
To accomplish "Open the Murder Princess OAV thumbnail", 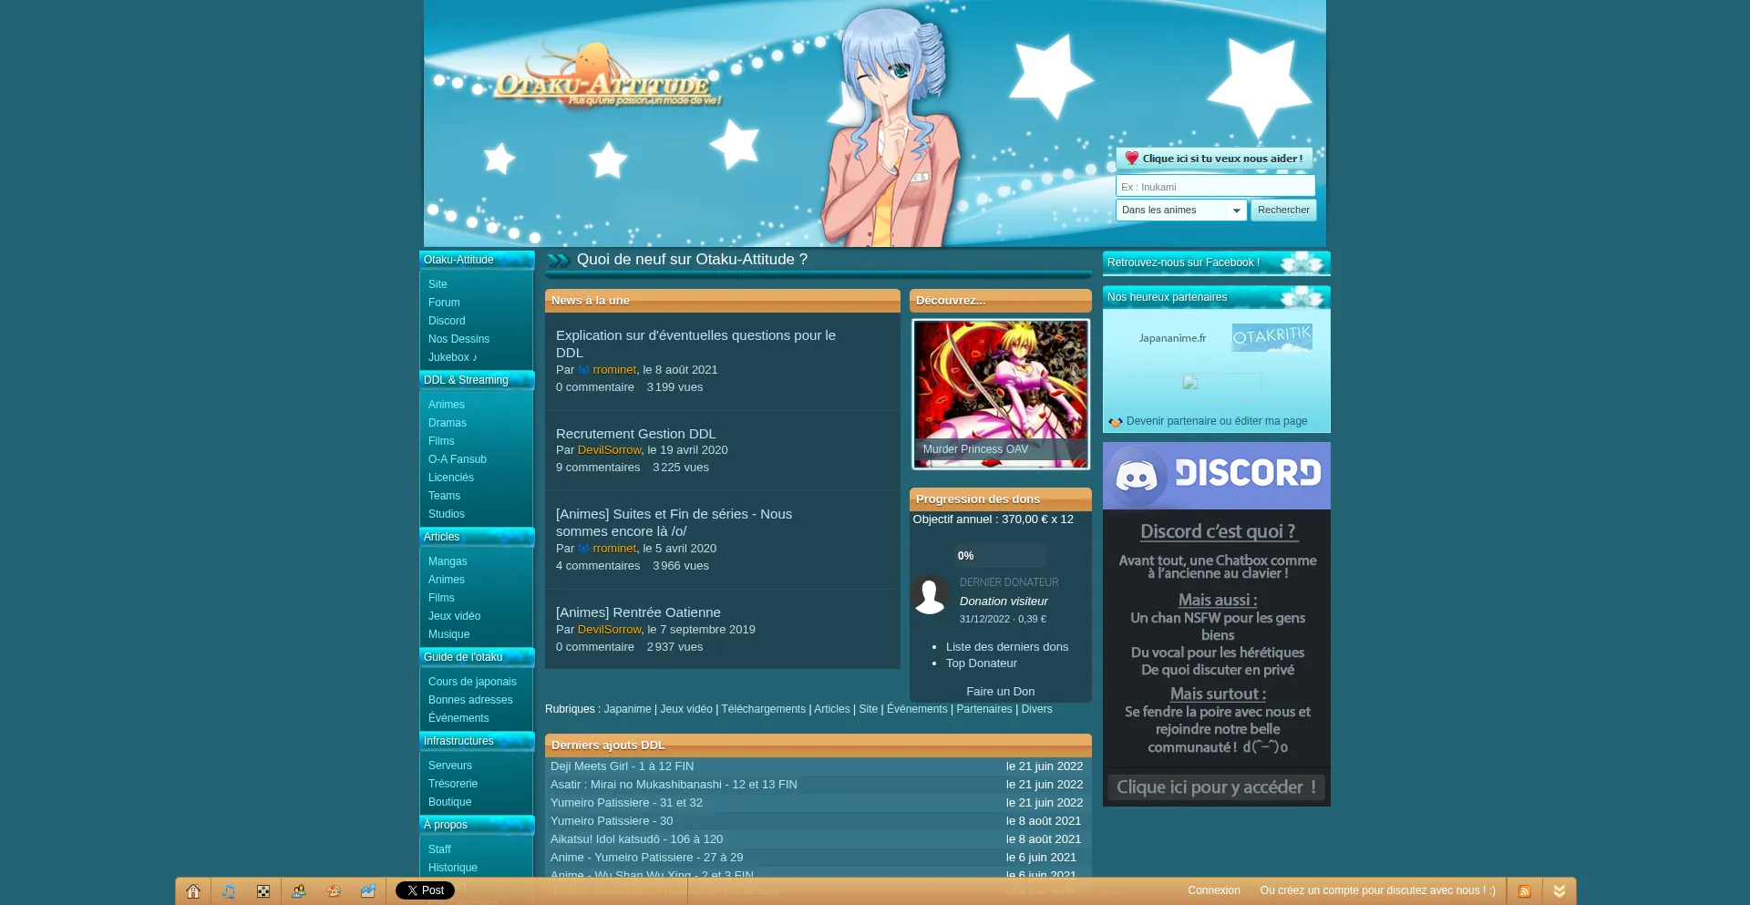I will 1000,394.
